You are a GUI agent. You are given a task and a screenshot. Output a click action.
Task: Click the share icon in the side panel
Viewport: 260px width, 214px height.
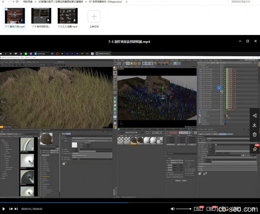click(x=254, y=116)
